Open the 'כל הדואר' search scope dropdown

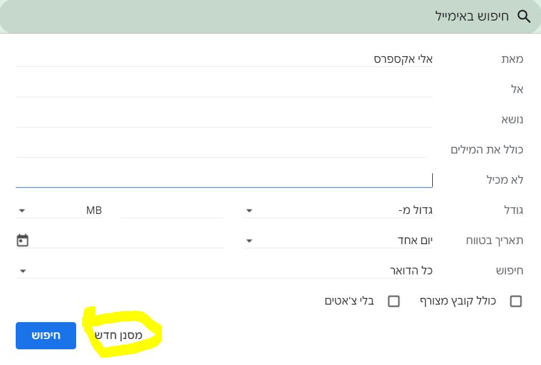click(224, 270)
